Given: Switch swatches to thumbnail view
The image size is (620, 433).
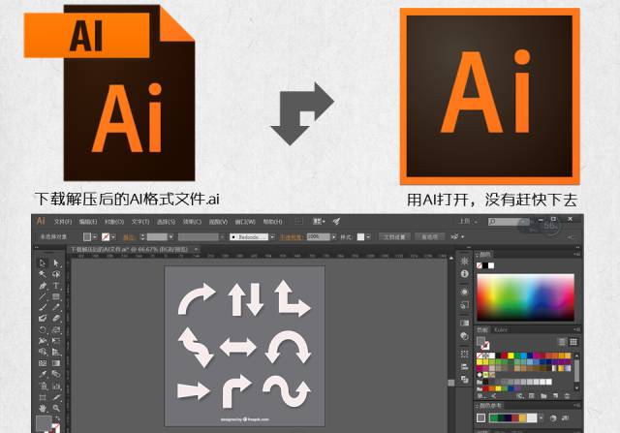Looking at the screenshot, I should (573, 342).
